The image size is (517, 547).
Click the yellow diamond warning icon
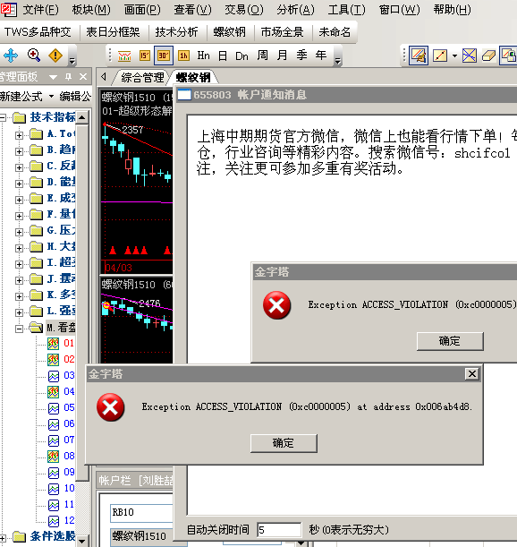55,56
